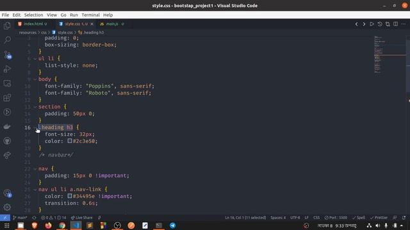Open the remote window indicator in status bar
This screenshot has height=230, width=410.
click(x=5, y=217)
